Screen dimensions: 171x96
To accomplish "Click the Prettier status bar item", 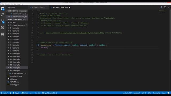I will (x=38, y=93).
